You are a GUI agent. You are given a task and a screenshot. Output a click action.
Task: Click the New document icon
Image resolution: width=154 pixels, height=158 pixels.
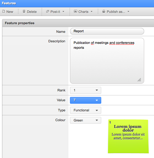[4, 11]
